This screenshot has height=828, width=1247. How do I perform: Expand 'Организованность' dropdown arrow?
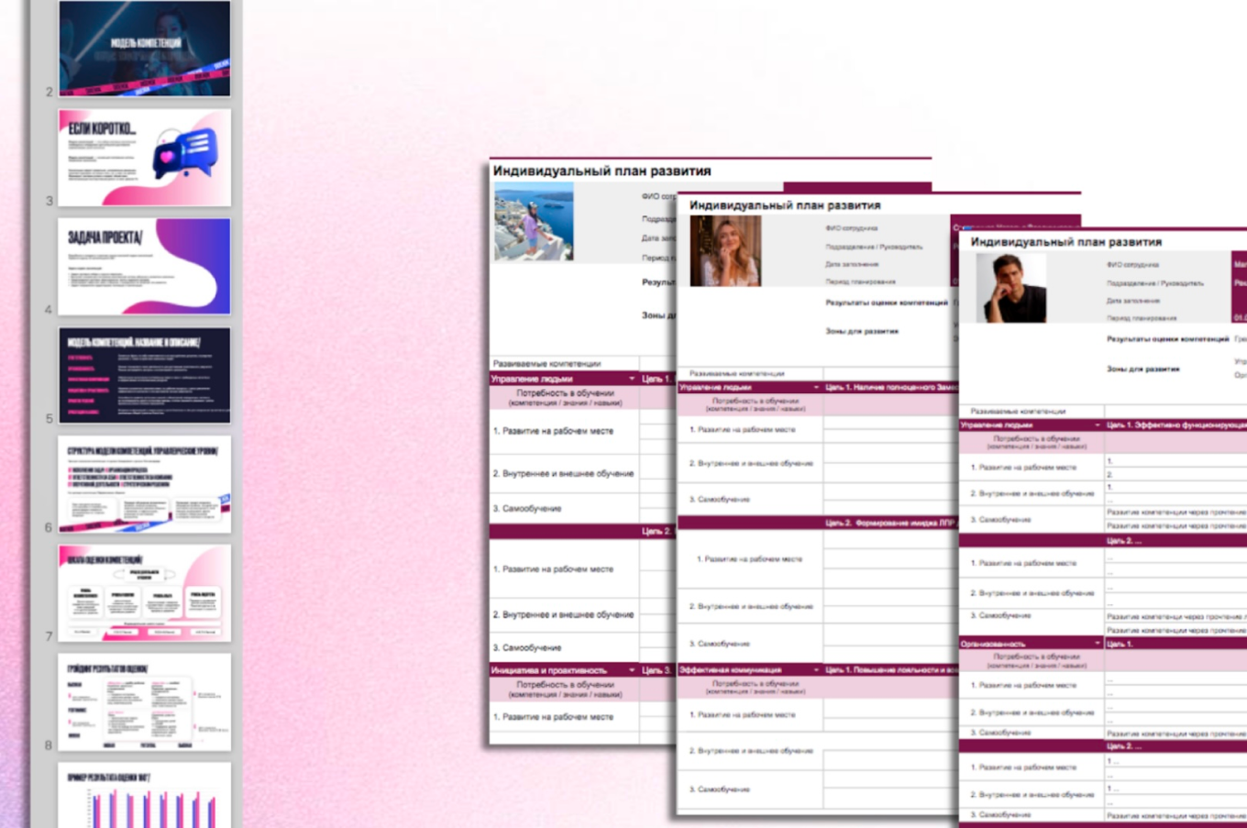1097,644
